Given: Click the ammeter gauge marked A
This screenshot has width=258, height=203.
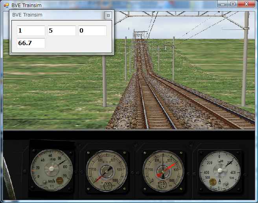Looking at the screenshot, I should (220, 171).
